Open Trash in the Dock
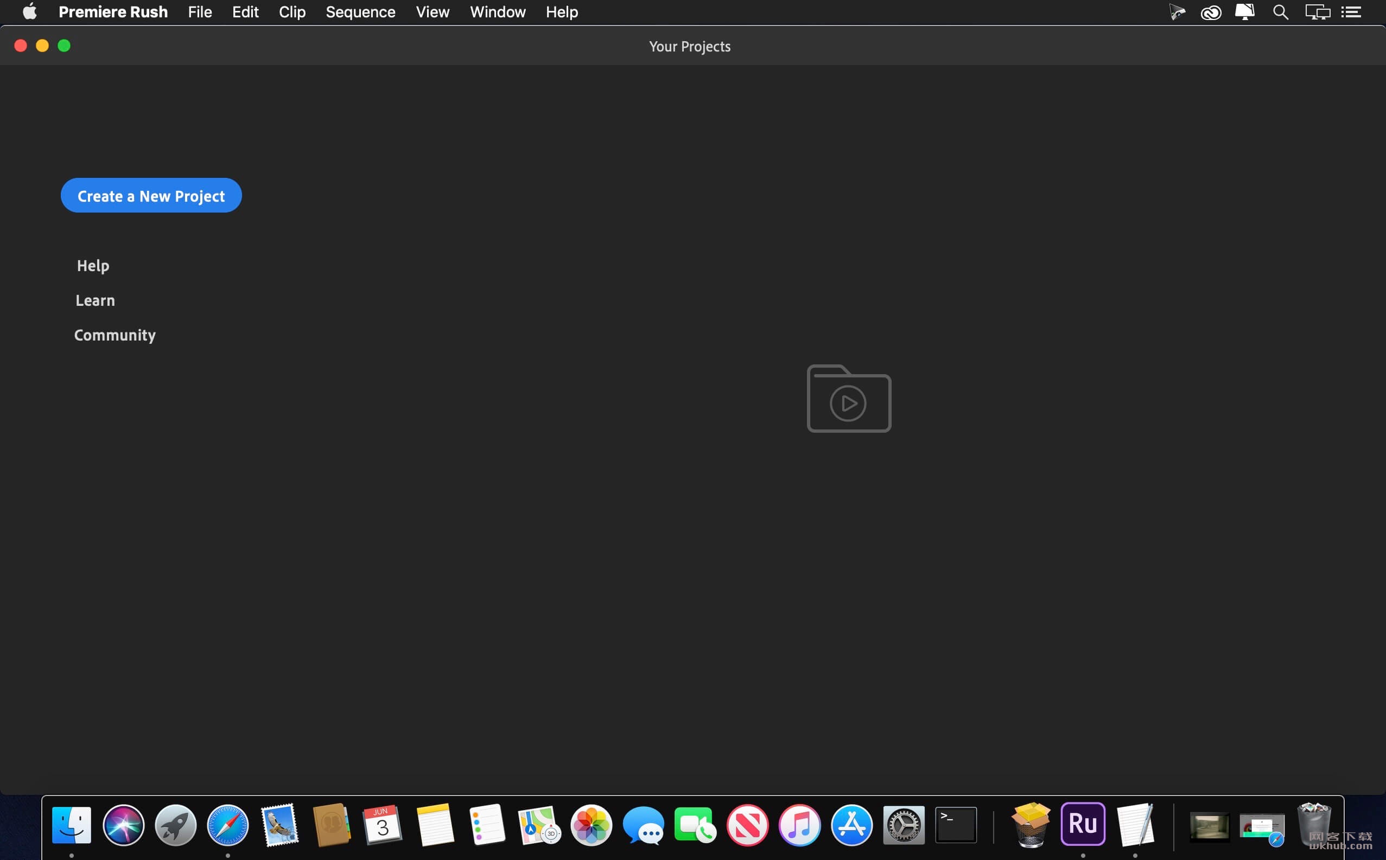 coord(1314,825)
